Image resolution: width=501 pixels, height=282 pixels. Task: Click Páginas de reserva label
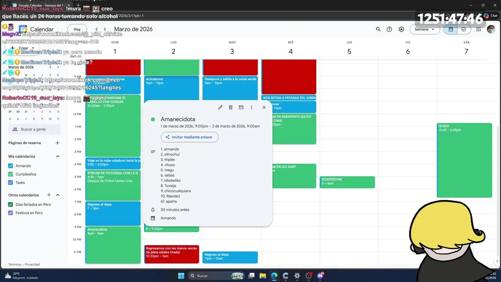[25, 143]
